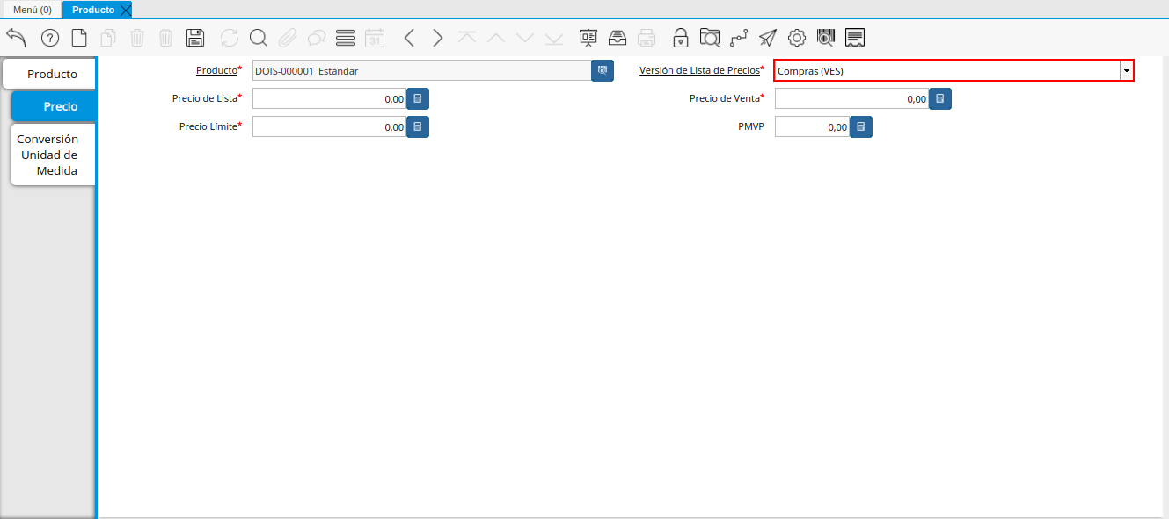Image resolution: width=1169 pixels, height=519 pixels.
Task: Click the refresh circular arrows icon
Action: click(x=230, y=38)
